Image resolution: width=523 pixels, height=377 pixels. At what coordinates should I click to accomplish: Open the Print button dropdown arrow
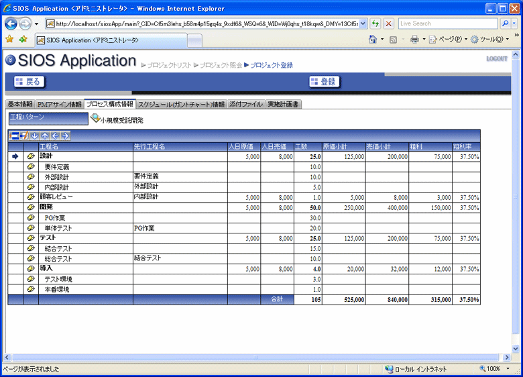(424, 40)
